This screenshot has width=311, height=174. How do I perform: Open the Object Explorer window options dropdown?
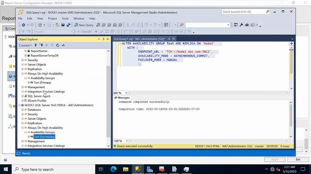(99, 39)
